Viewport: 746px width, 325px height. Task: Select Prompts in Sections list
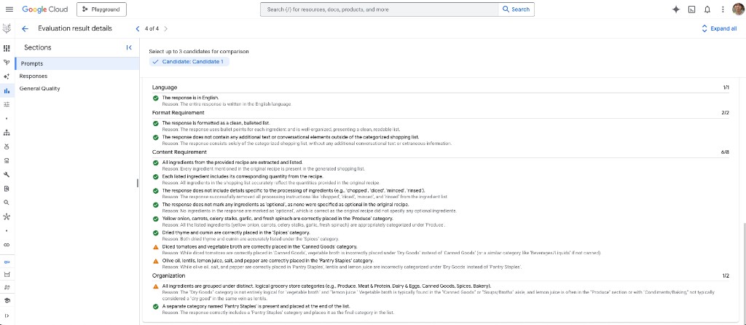tap(77, 63)
